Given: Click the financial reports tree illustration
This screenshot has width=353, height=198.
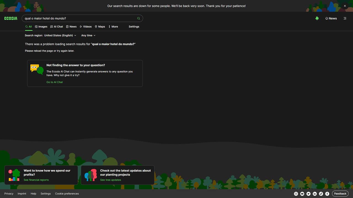Looking at the screenshot, I should [x=14, y=175].
